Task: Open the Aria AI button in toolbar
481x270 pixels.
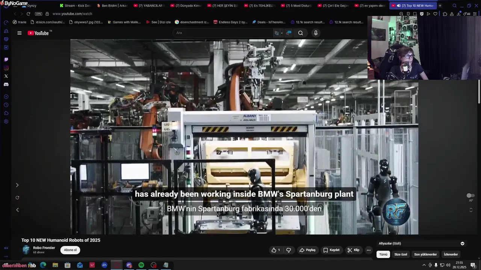Action: coord(467,14)
